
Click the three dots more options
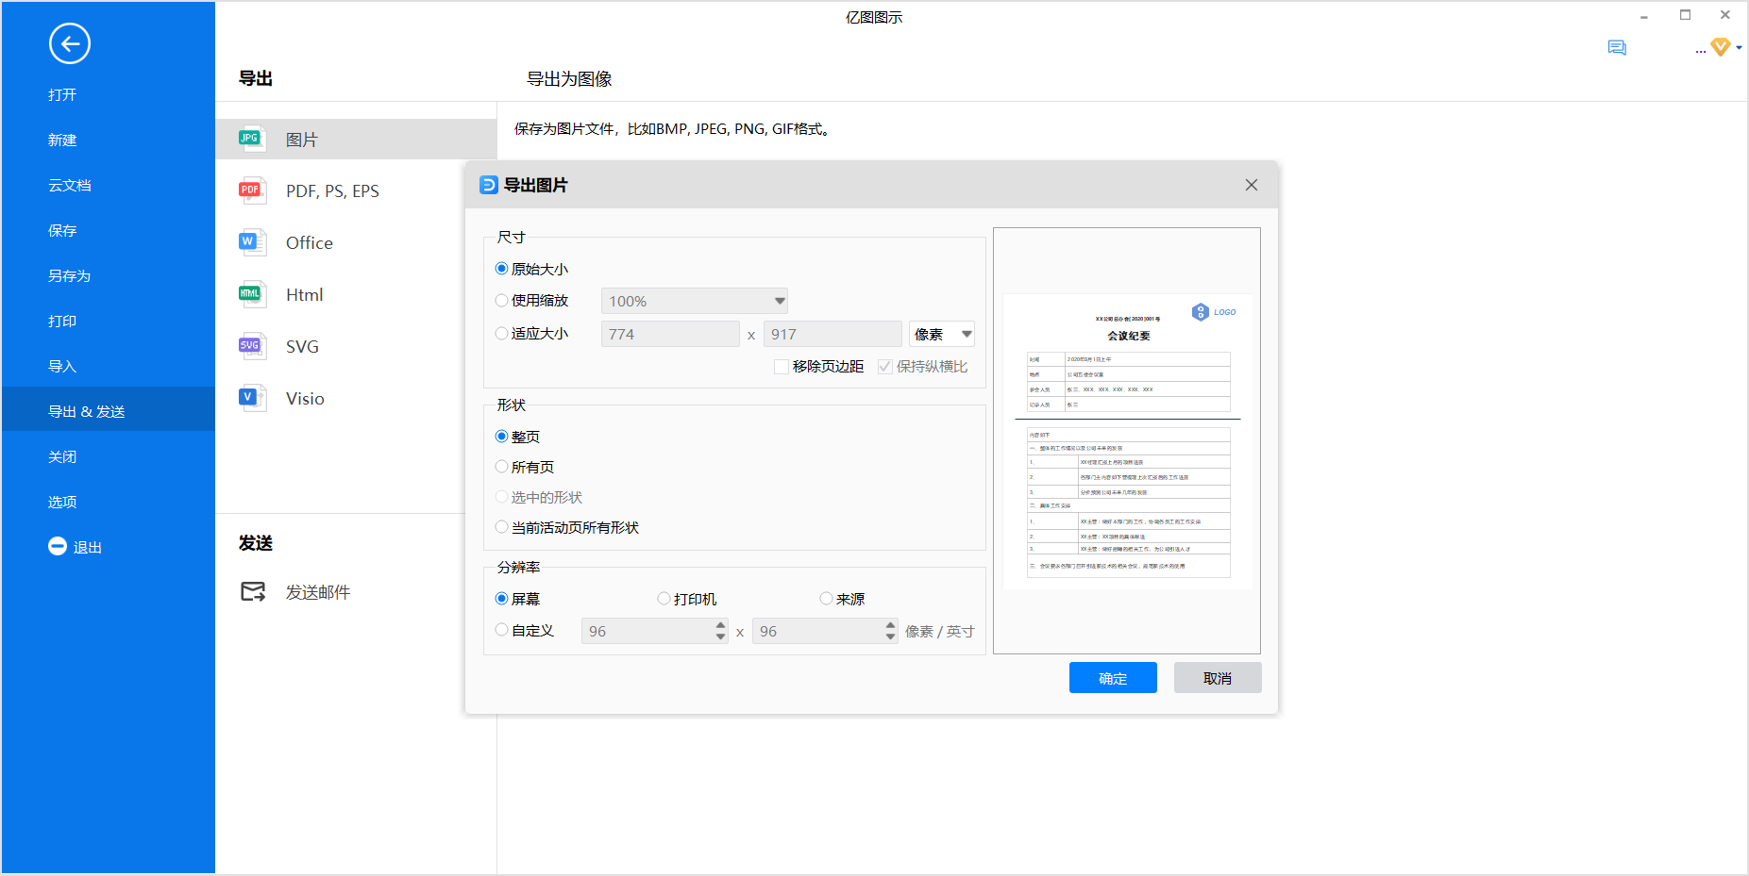click(x=1701, y=51)
